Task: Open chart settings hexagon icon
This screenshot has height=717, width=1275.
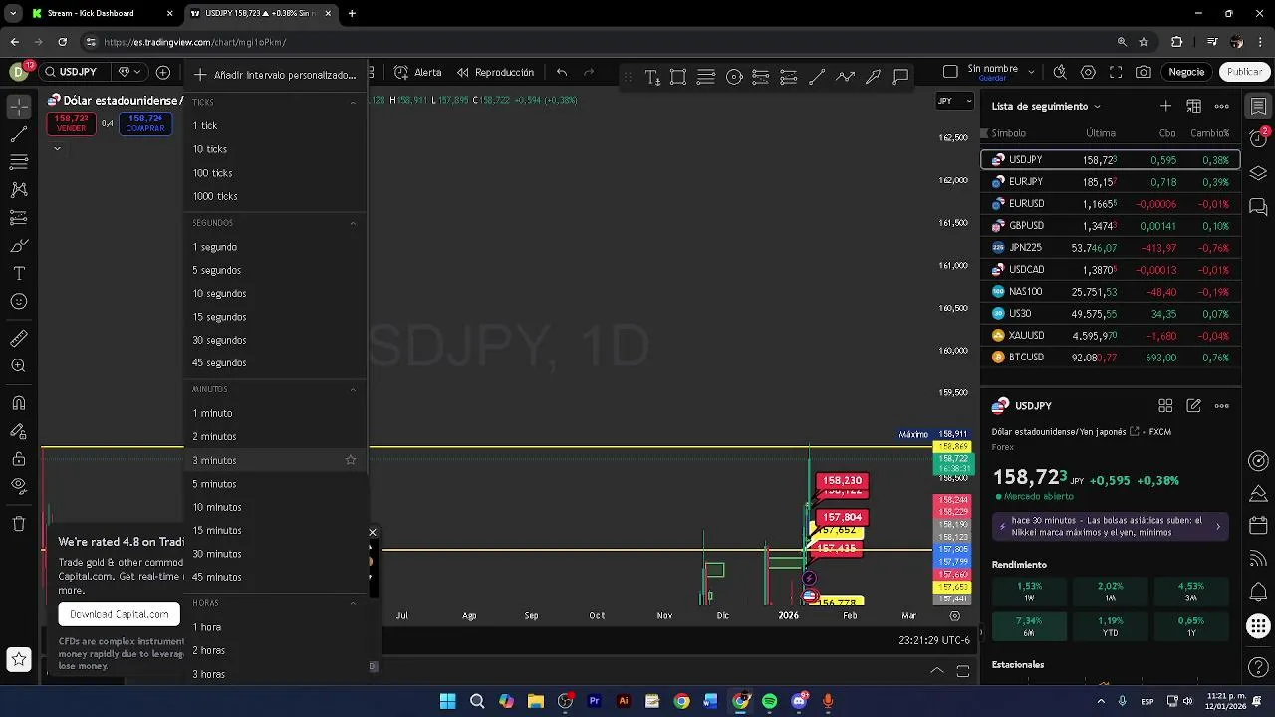Action: (1088, 72)
